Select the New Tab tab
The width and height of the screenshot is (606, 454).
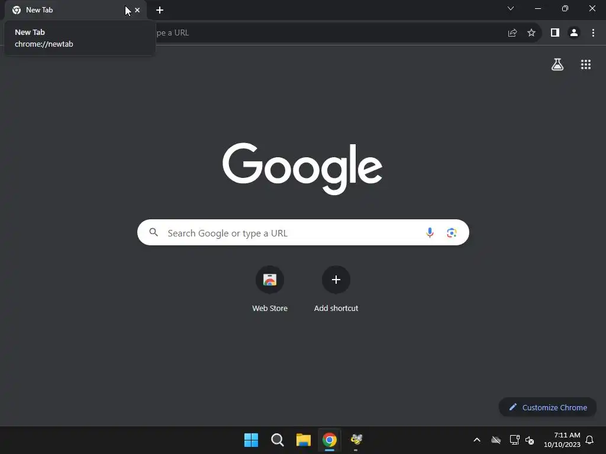pyautogui.click(x=75, y=10)
